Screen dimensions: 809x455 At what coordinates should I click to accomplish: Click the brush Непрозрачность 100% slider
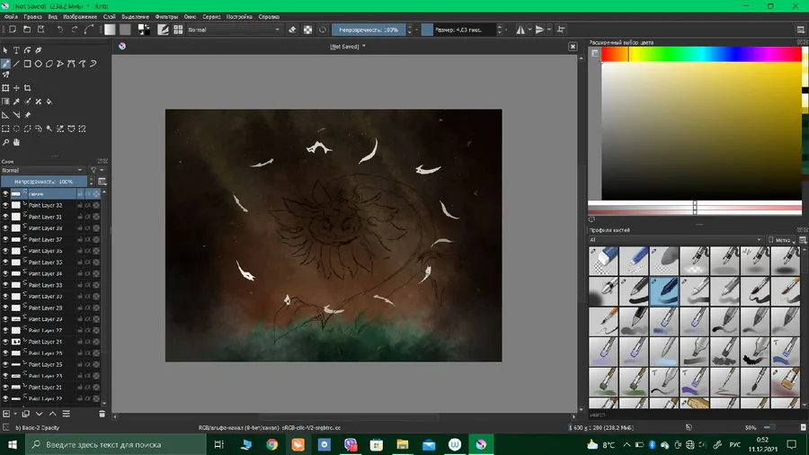click(369, 30)
